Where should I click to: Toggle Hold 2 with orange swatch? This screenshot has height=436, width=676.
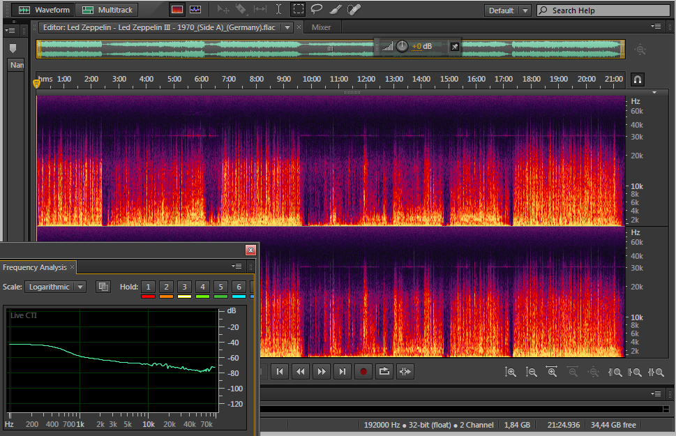[167, 287]
